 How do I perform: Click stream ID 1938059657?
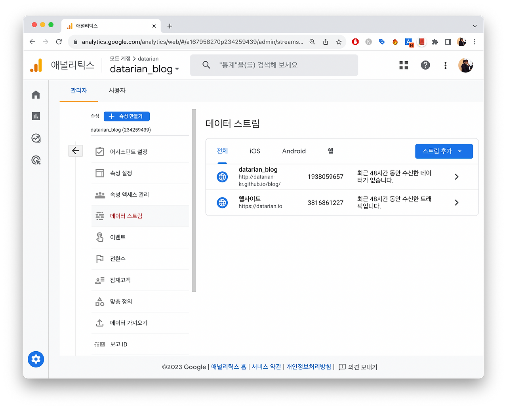tap(326, 177)
